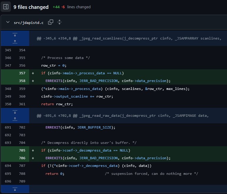Click old line number 694
Screen dimensions: 227x194
(8, 166)
